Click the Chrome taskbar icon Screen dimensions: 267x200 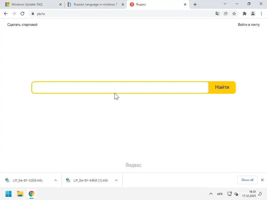tap(31, 194)
